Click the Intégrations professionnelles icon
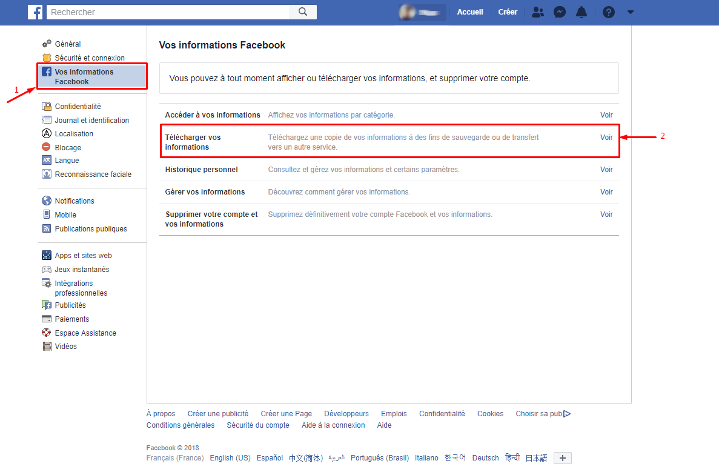 pyautogui.click(x=47, y=284)
